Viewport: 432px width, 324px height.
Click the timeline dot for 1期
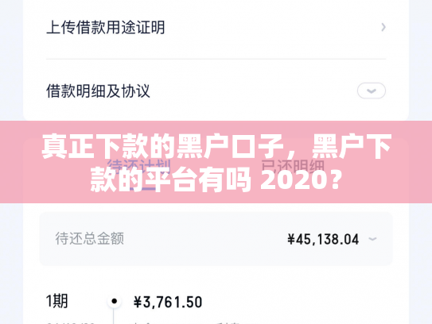[x=114, y=301]
